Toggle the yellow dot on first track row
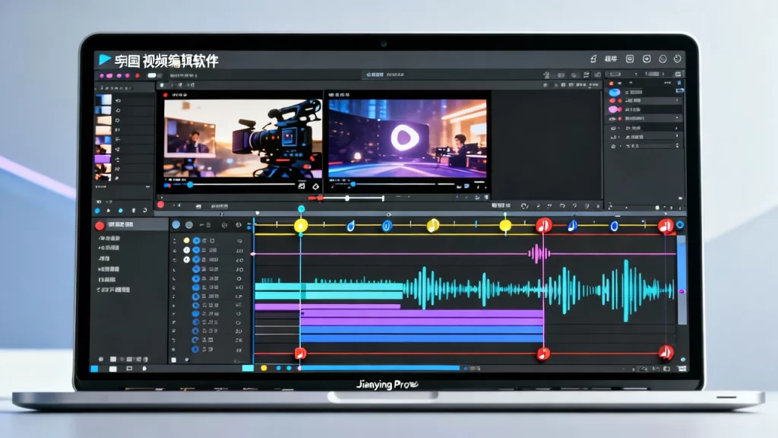 coord(186,240)
